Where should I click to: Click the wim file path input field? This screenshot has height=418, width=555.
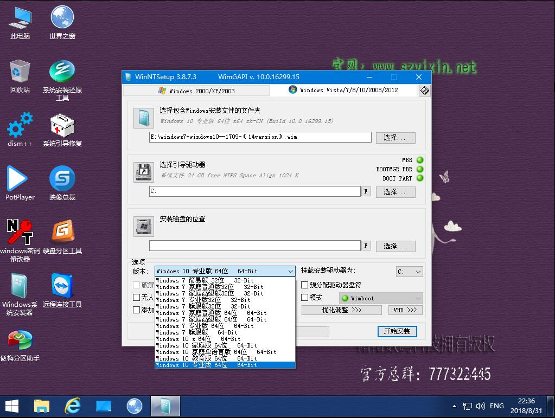pyautogui.click(x=260, y=137)
